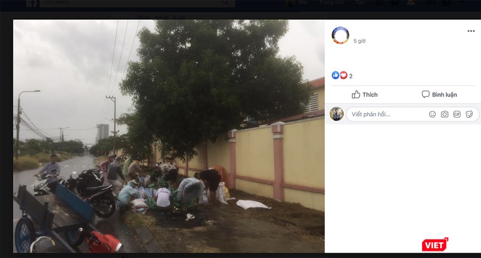Open the post author's profile picture
The width and height of the screenshot is (481, 258).
[340, 35]
